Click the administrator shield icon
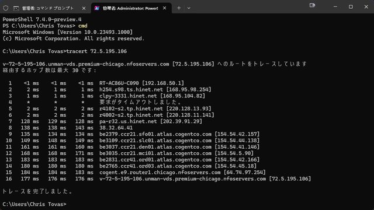374x210 pixels. (x=6, y=8)
